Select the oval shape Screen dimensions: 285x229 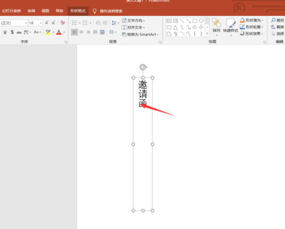pyautogui.click(x=201, y=21)
